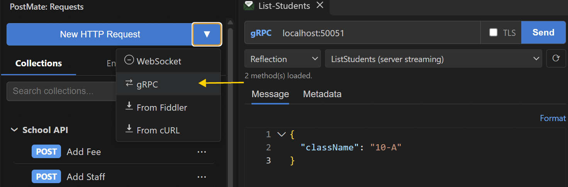Open Add Fee request options ellipsis
The height and width of the screenshot is (187, 568).
pyautogui.click(x=202, y=152)
